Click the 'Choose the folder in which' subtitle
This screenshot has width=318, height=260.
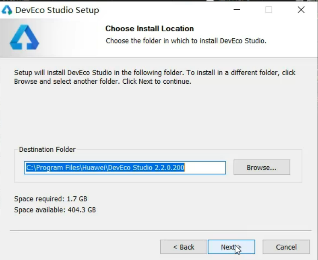(x=186, y=41)
